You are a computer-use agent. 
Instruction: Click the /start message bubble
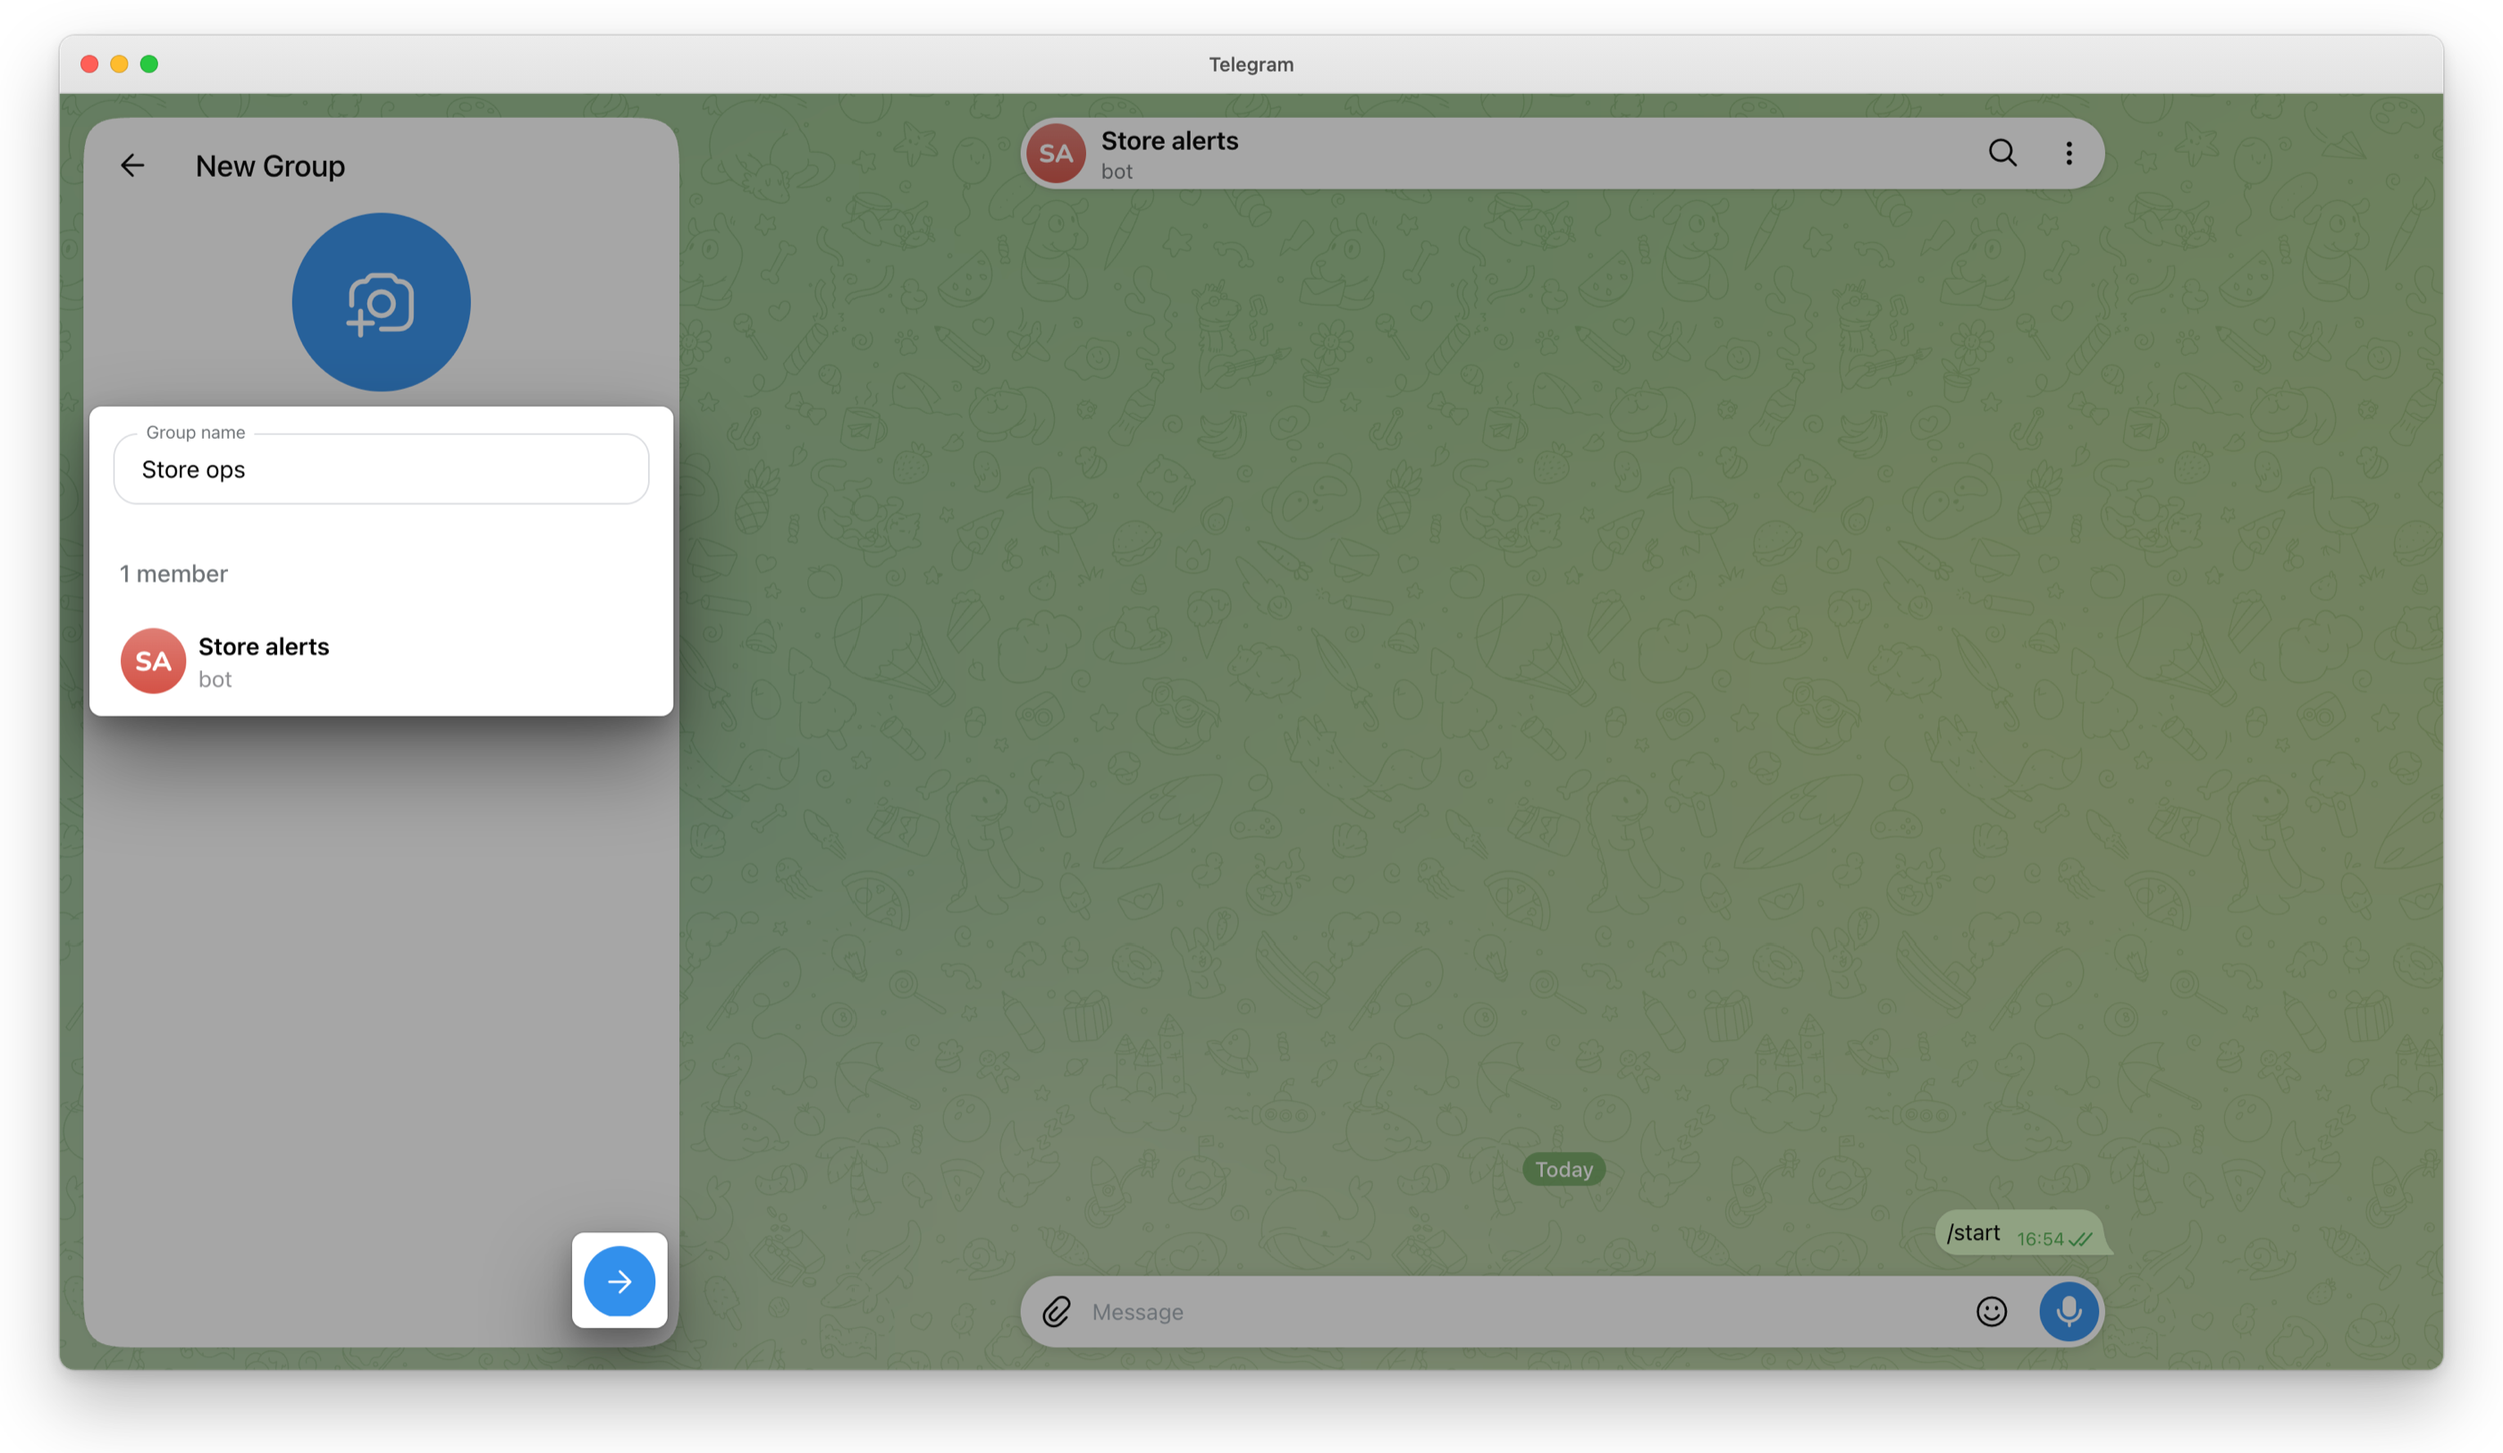pyautogui.click(x=2019, y=1233)
